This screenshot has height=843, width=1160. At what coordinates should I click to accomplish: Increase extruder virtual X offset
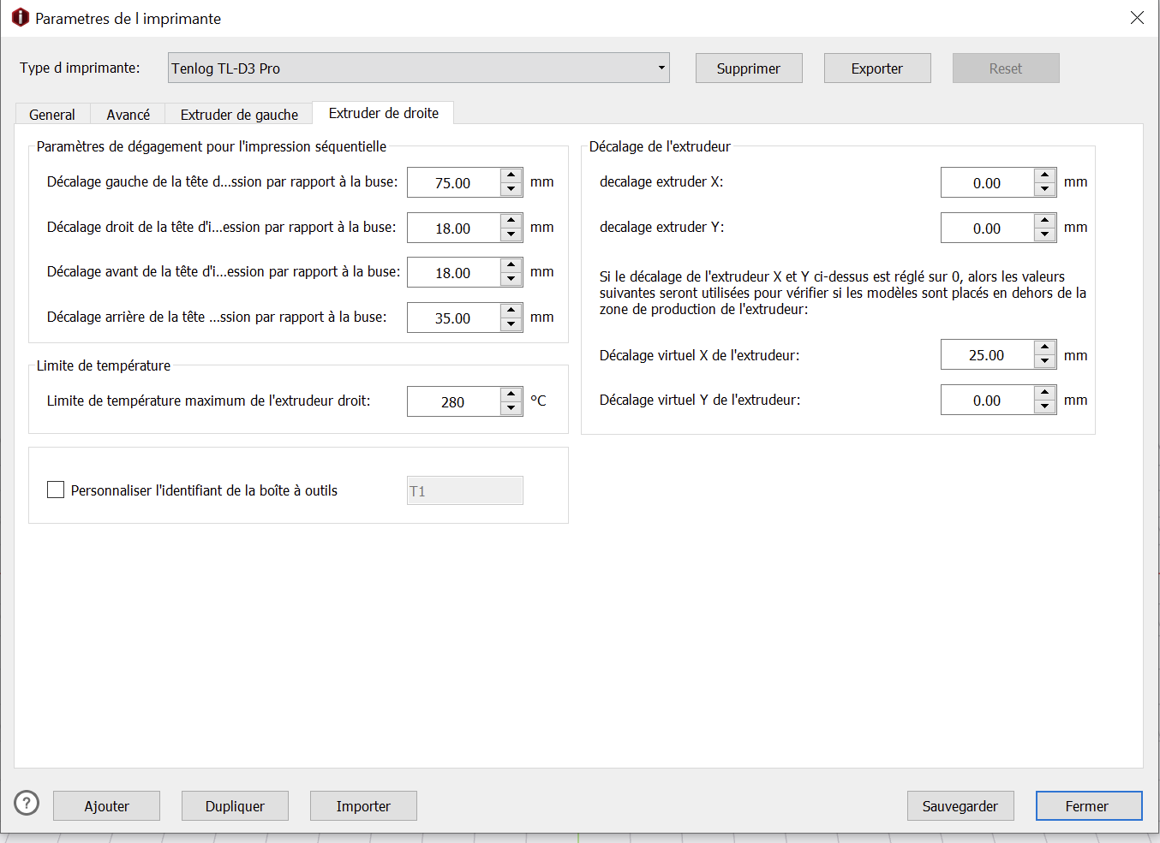(x=1045, y=347)
